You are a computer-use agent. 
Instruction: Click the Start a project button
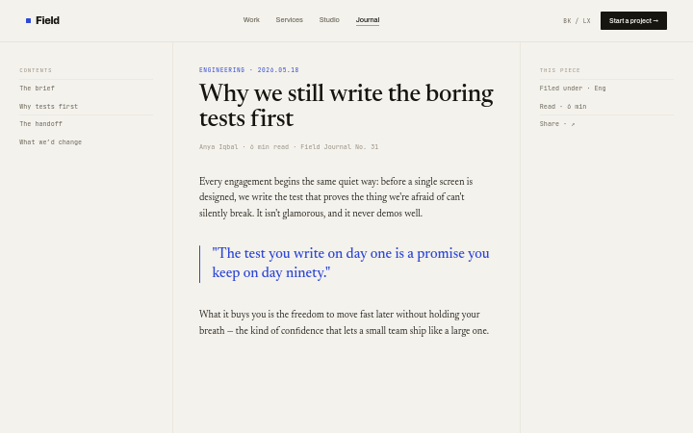(633, 21)
